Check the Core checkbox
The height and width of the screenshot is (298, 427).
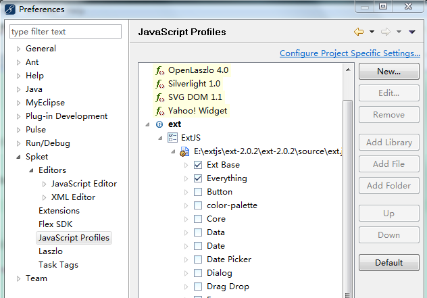pos(198,219)
